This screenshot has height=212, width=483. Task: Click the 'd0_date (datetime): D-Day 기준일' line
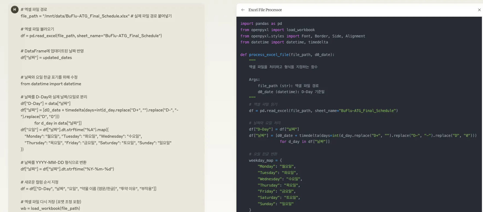pyautogui.click(x=291, y=92)
